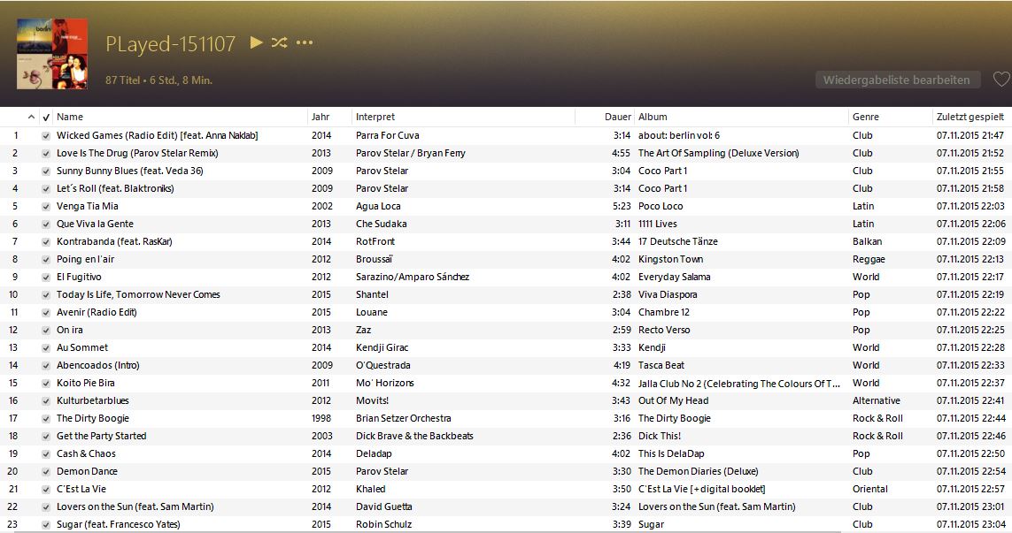The width and height of the screenshot is (1012, 533).
Task: Play the PLayed-151107 playlist
Action: coord(257,42)
